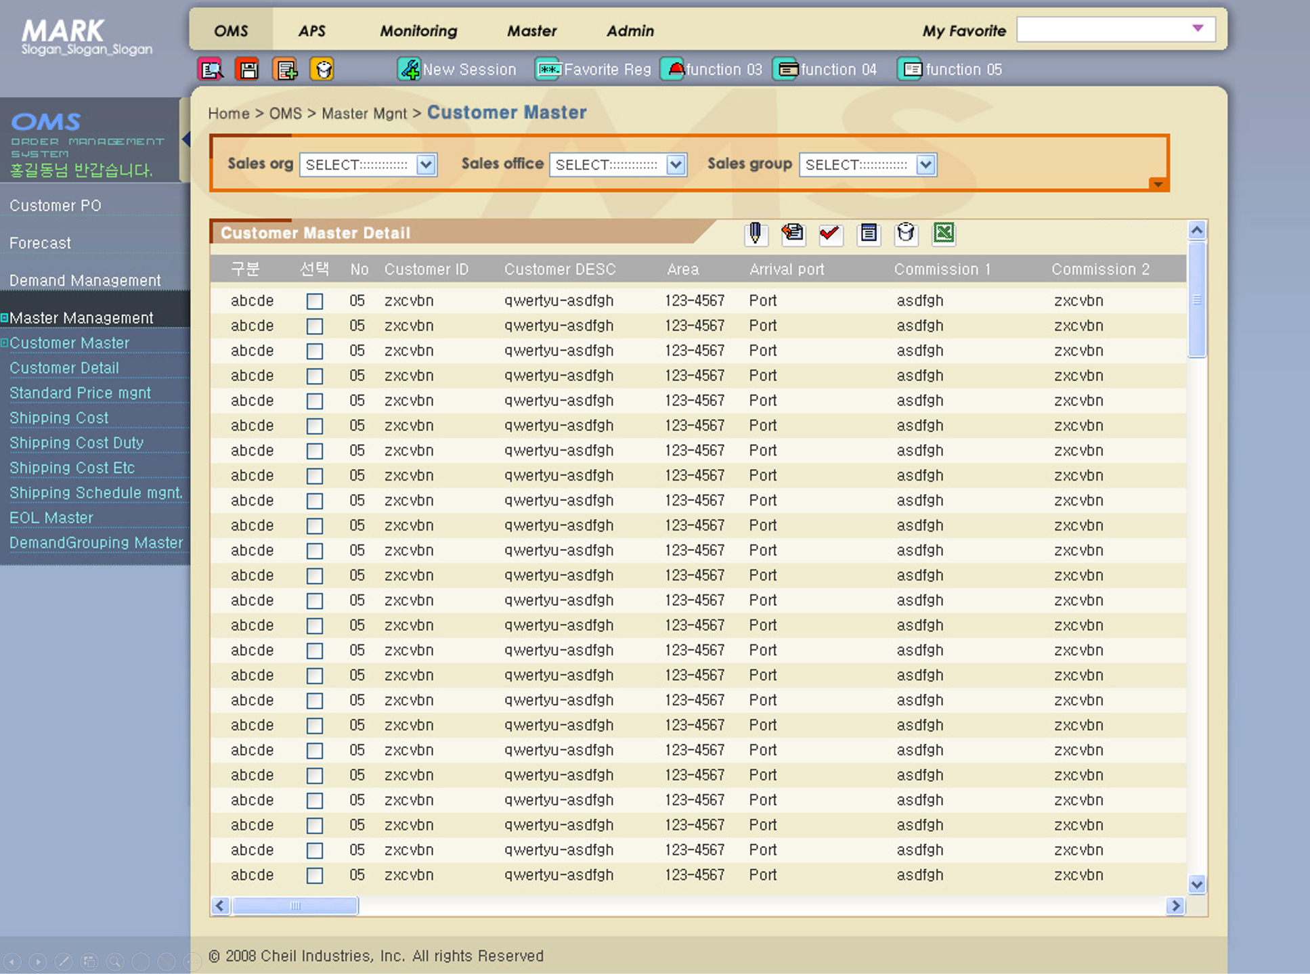
Task: Open the Admin menu tab
Action: click(630, 31)
